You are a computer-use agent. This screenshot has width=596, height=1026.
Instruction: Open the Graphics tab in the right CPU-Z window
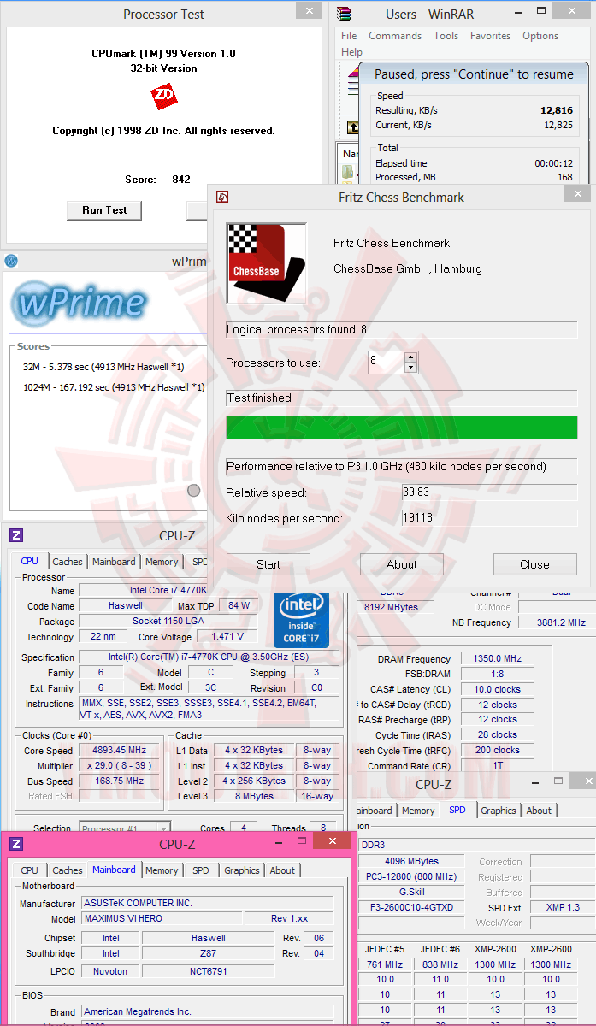point(499,811)
